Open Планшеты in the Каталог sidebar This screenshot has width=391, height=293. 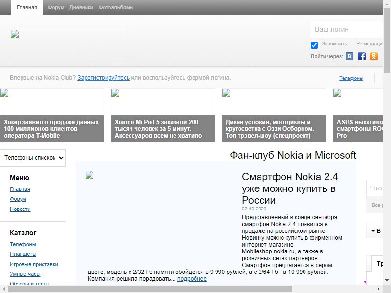[23, 254]
